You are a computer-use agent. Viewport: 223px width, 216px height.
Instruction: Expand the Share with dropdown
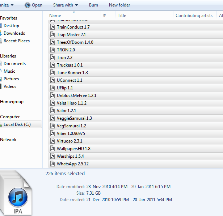pos(66,5)
